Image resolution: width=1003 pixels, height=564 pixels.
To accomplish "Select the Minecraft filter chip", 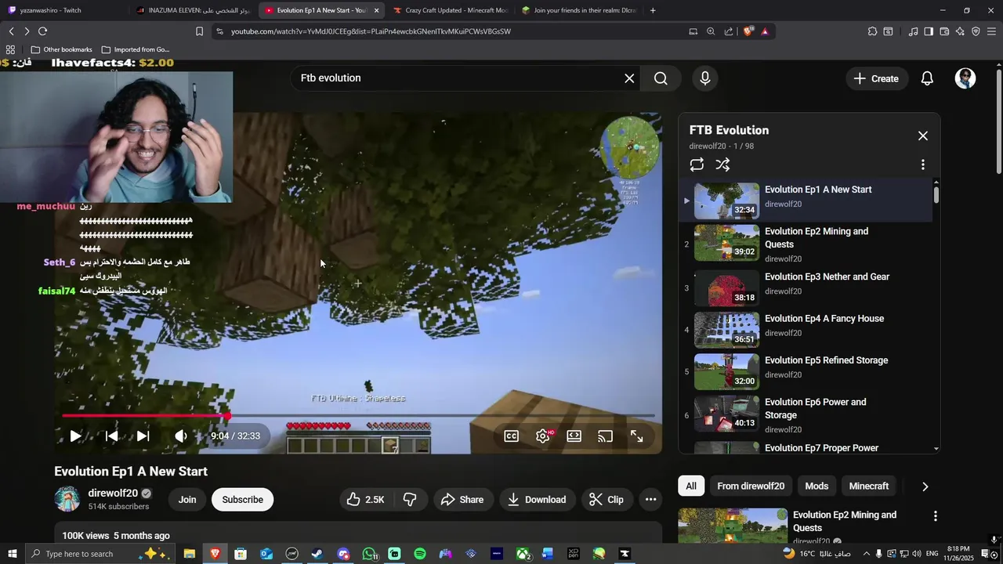I will 869,486.
